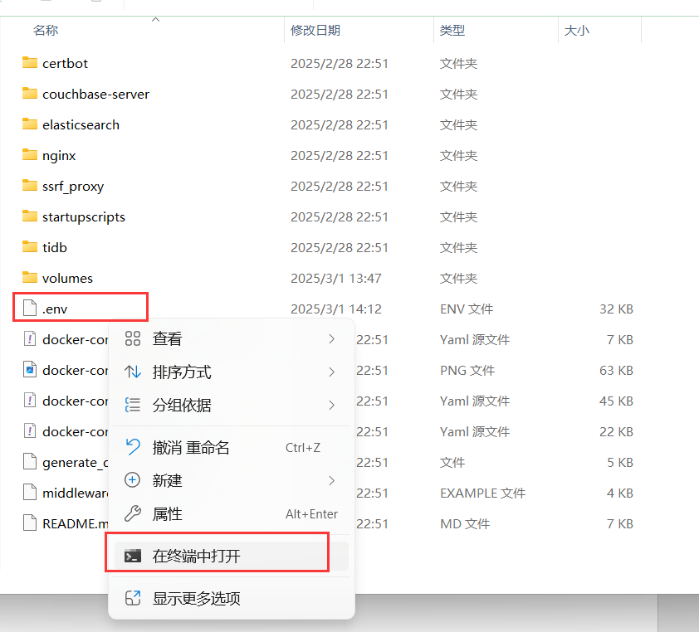Screen dimensions: 699x632
Task: Click the ssrf_proxy folder icon
Action: (30, 186)
